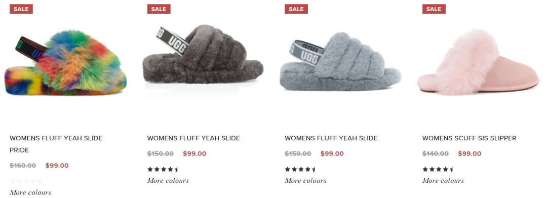
Task: Open the rainbow Pride slide product image
Action: [65, 63]
